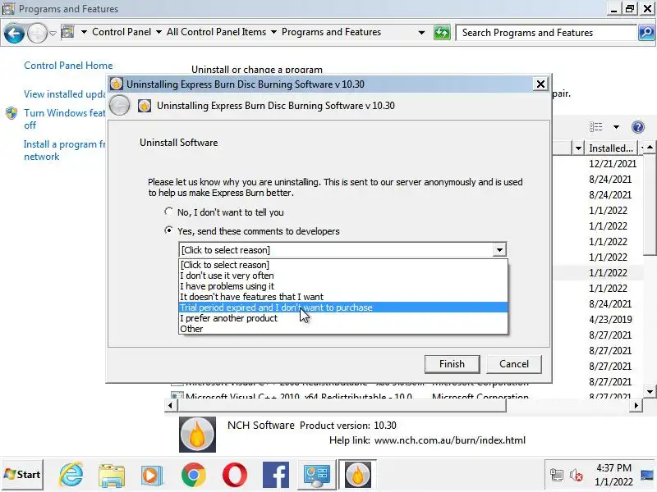Click the back arrow in uninstall dialog
This screenshot has height=492, width=657.
119,106
